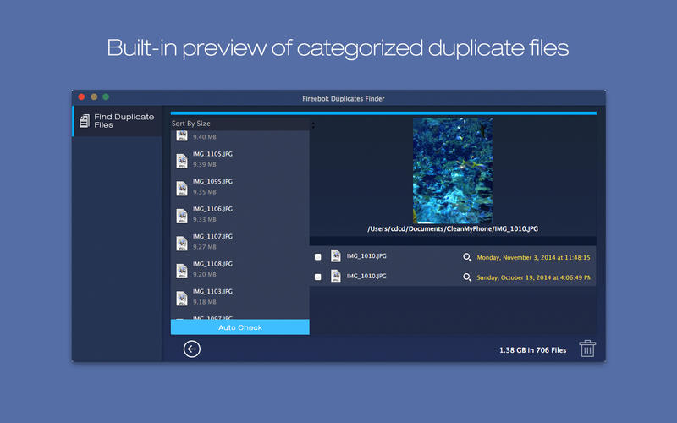677x423 pixels.
Task: Check the first IMG_1010.JPG checkbox
Action: pos(318,257)
